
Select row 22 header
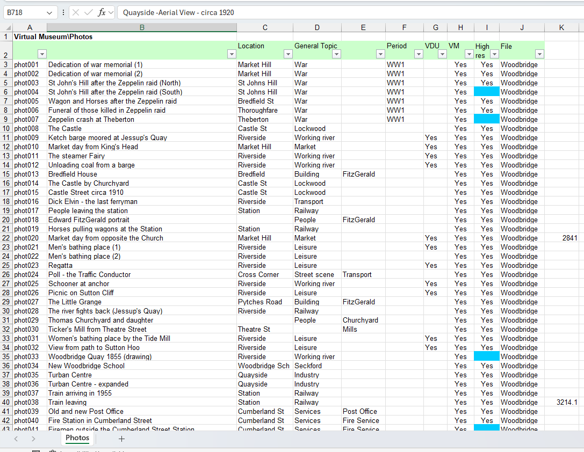click(6, 238)
